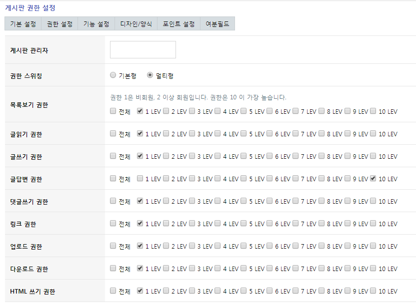
Task: Open the 기능 설정 tab
Action: point(96,24)
